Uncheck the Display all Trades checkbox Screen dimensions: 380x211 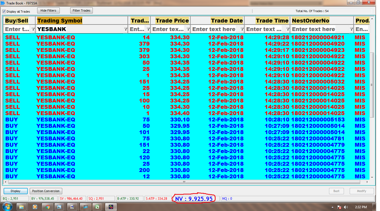tap(4, 12)
